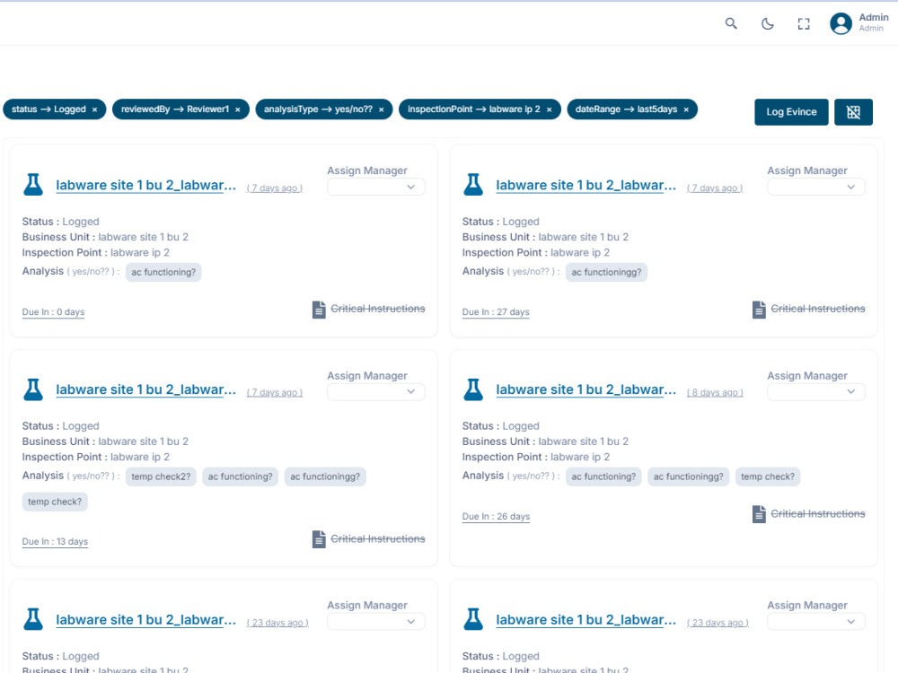Open Critical Instructions on 27 days card

(x=818, y=309)
